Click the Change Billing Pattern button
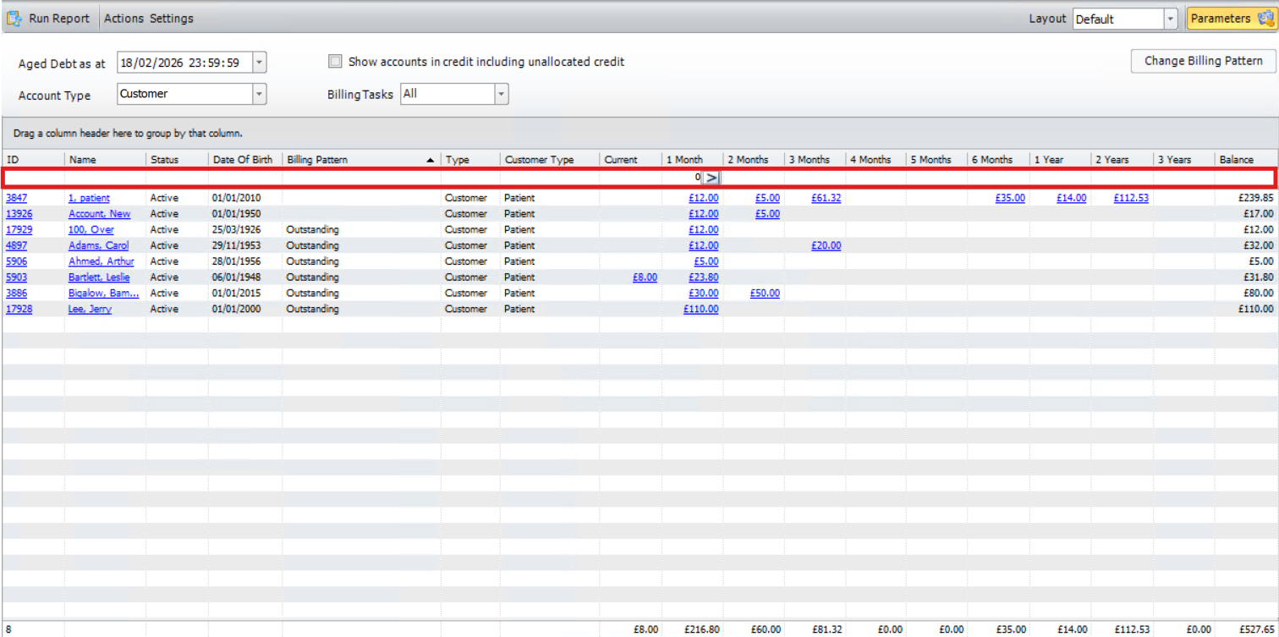Viewport: 1279px width, 637px height. point(1203,61)
